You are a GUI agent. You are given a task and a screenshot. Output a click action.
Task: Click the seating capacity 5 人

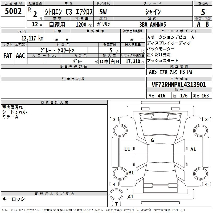[x=114, y=51]
